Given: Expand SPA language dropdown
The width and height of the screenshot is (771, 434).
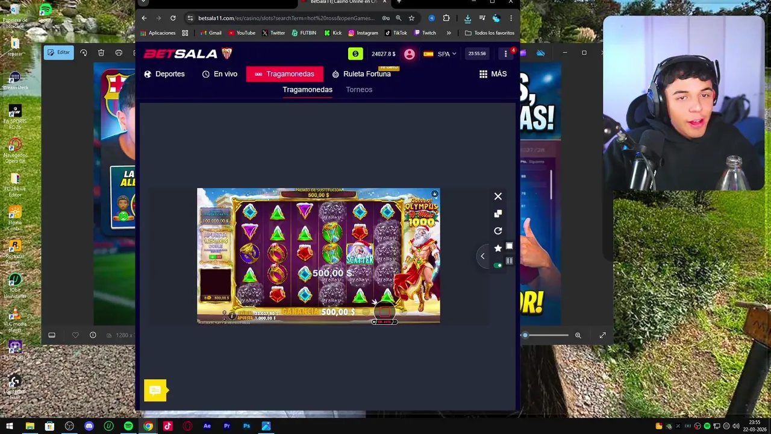Looking at the screenshot, I should coord(440,54).
